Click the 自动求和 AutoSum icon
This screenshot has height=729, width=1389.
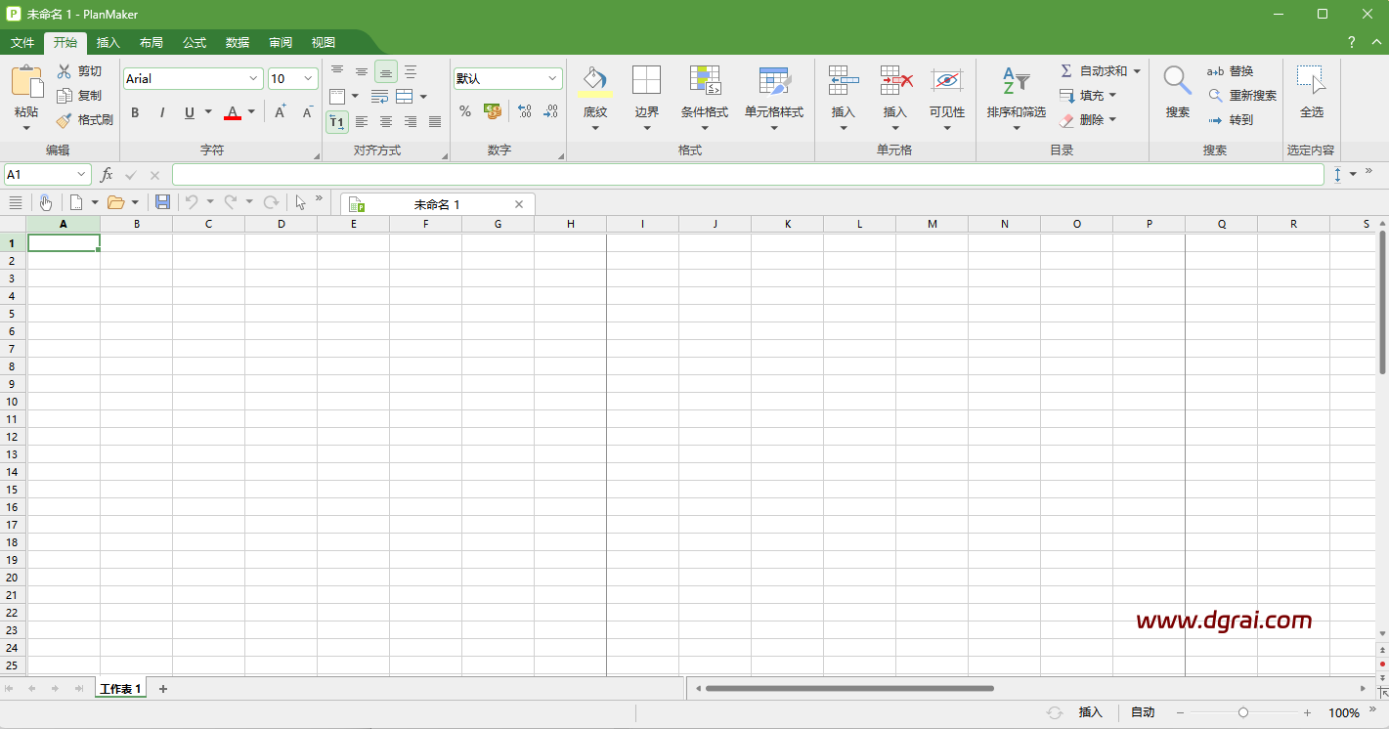tap(1064, 69)
